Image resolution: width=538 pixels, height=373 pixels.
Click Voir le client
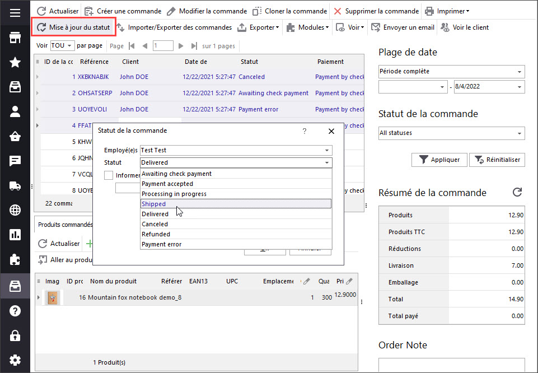click(465, 27)
